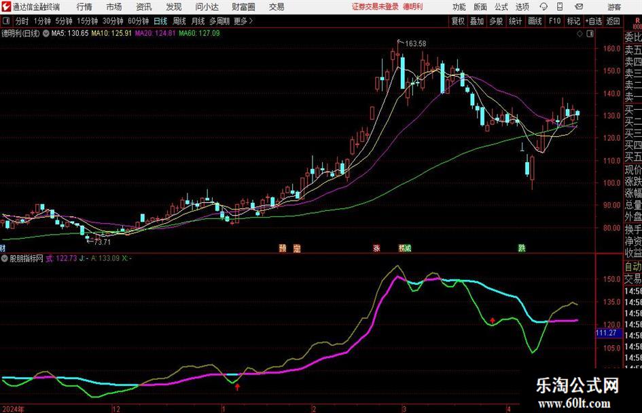Open the mail envelope icon
This screenshot has height=413, width=642.
579,7
